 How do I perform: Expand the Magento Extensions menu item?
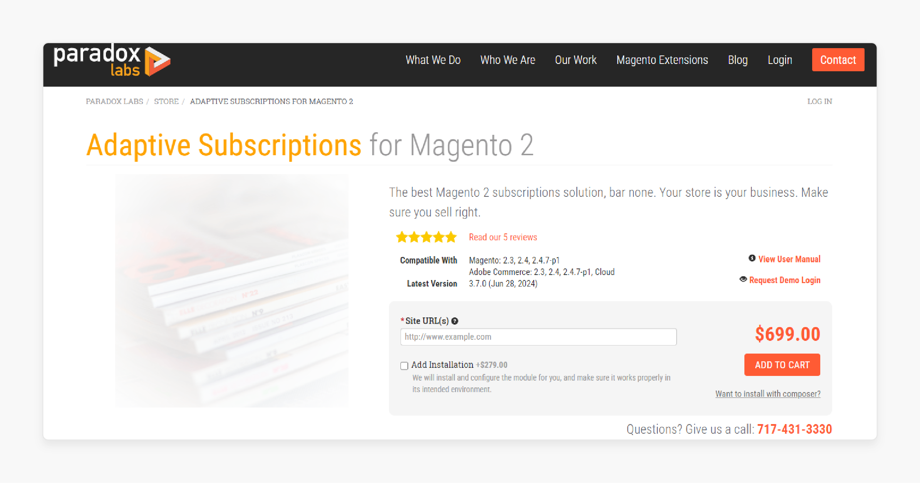coord(662,60)
